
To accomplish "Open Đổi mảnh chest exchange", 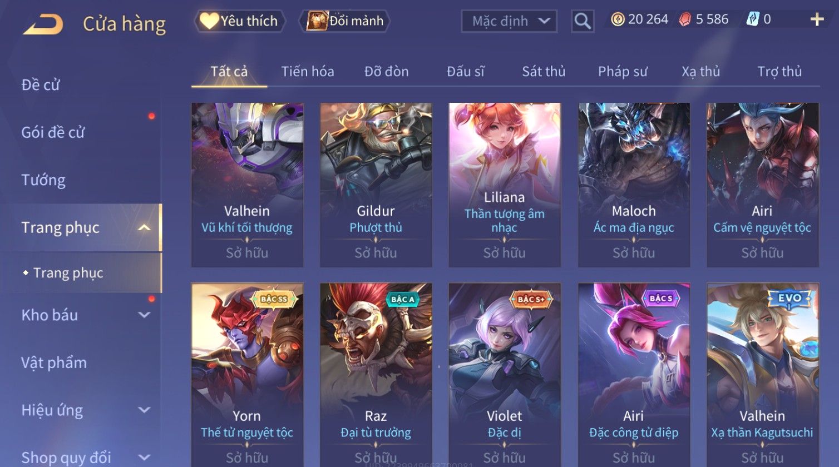I will coord(345,21).
